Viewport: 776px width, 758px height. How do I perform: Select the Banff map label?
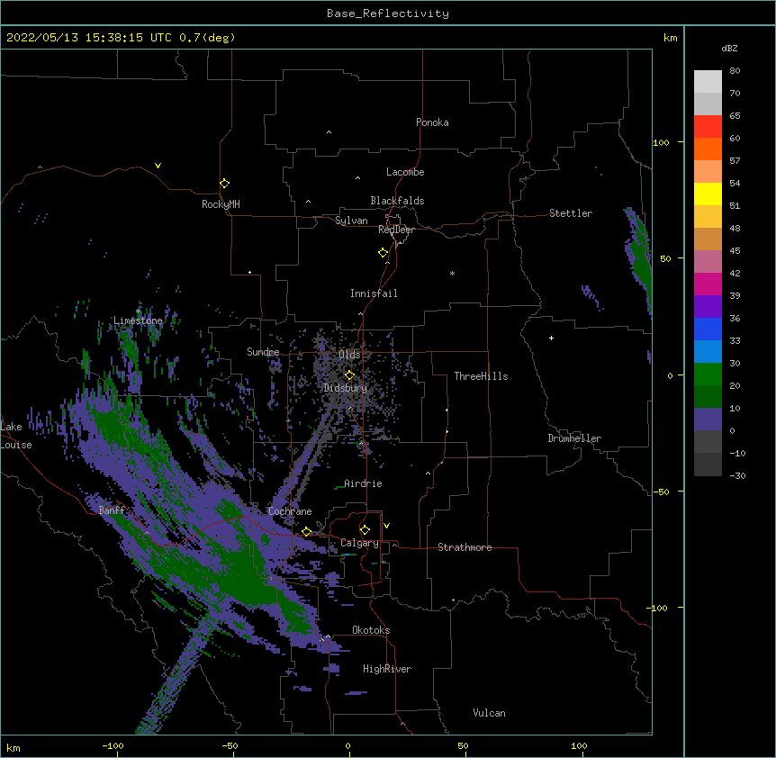point(112,510)
